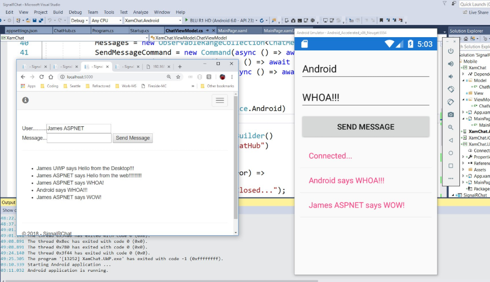Screen dimensions: 490x282
Task: Click the Message input field on web page
Action: coord(79,138)
